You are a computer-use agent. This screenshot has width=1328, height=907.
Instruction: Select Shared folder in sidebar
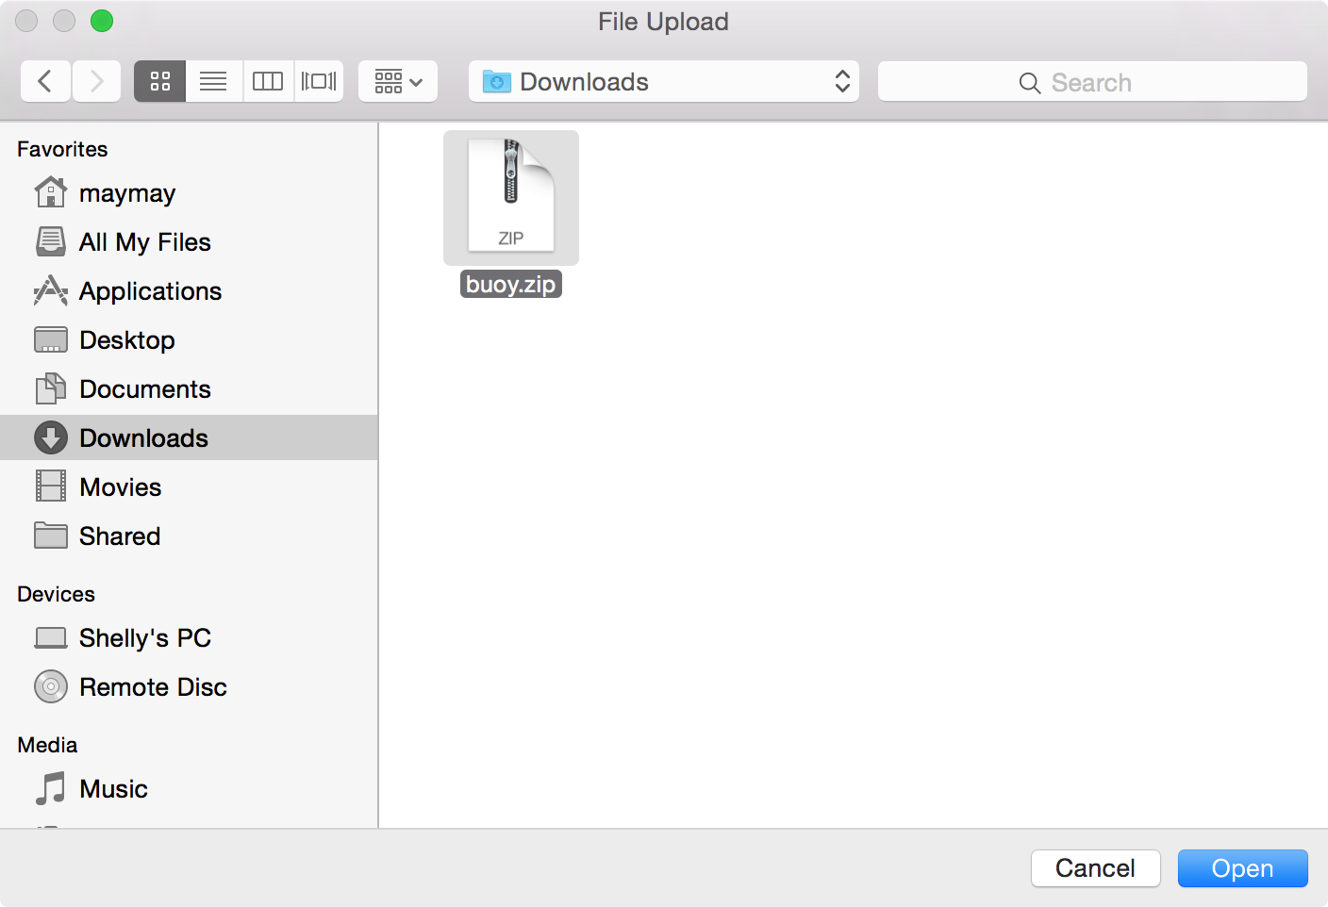tap(189, 536)
